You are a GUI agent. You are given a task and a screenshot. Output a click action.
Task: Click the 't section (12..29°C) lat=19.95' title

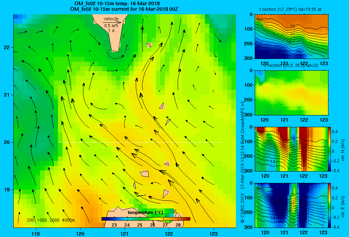click(290, 9)
